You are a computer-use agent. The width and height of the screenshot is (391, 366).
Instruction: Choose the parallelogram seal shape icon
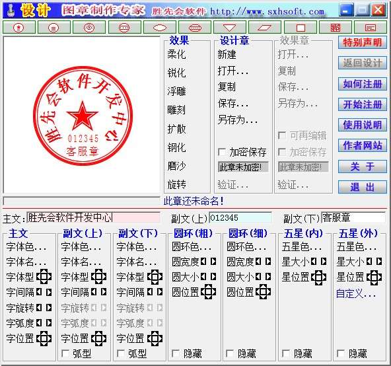pyautogui.click(x=265, y=28)
